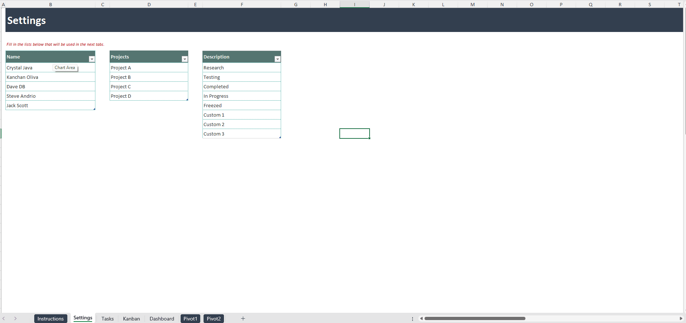Screen dimensions: 686x323
Task: Click the next sheet navigation arrow
Action: tap(15, 319)
